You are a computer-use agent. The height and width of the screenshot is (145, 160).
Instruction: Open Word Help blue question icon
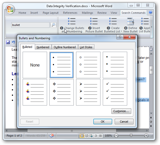151,12
